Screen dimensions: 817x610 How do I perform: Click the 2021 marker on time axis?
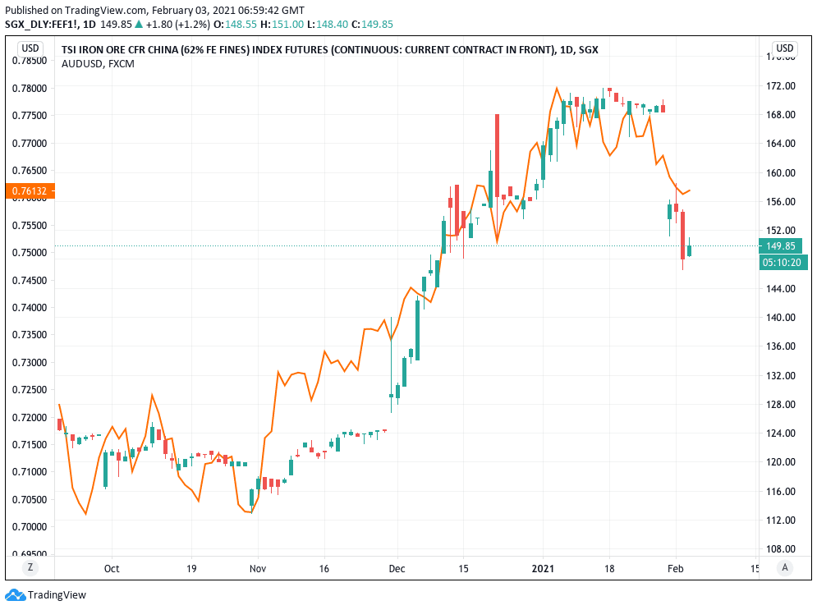click(544, 568)
